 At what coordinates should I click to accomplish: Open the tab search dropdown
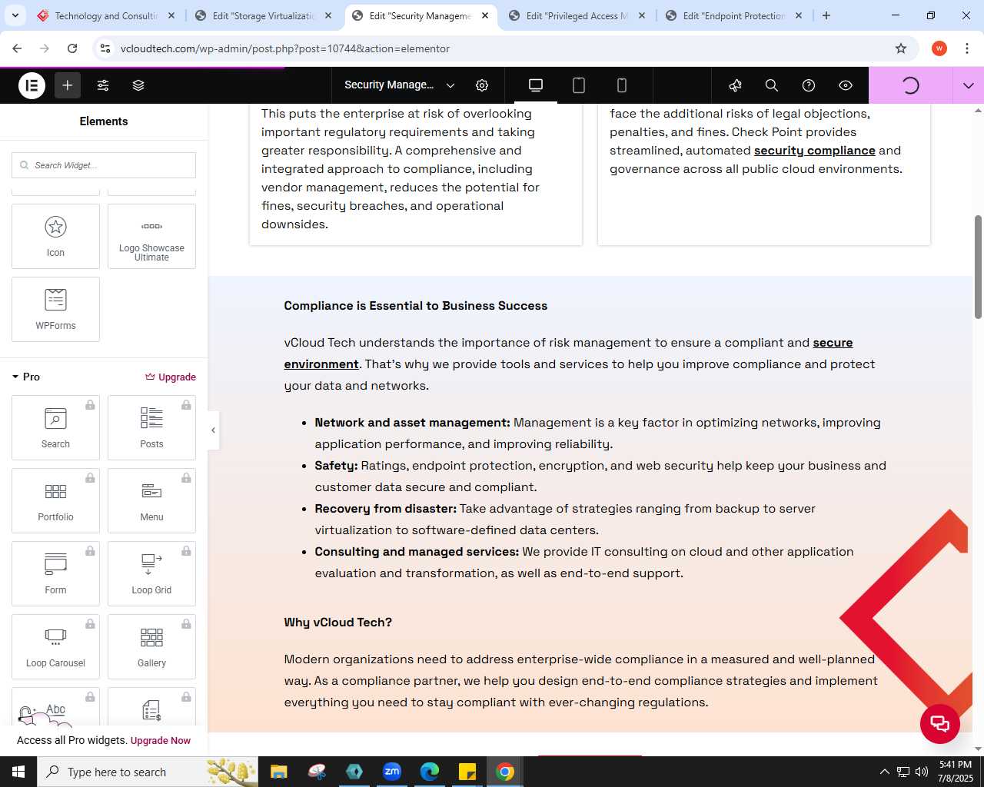coord(15,15)
